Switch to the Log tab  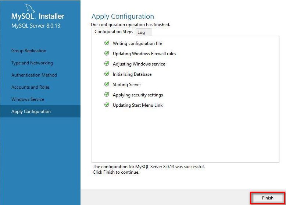(144, 32)
